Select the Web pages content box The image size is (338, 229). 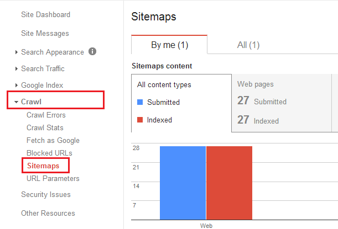(280, 103)
